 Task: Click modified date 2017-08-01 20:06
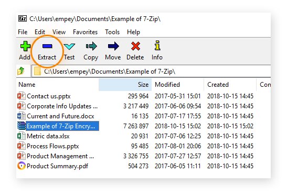(x=178, y=146)
